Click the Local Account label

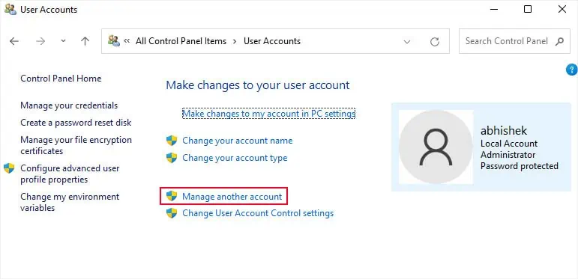[x=509, y=144]
